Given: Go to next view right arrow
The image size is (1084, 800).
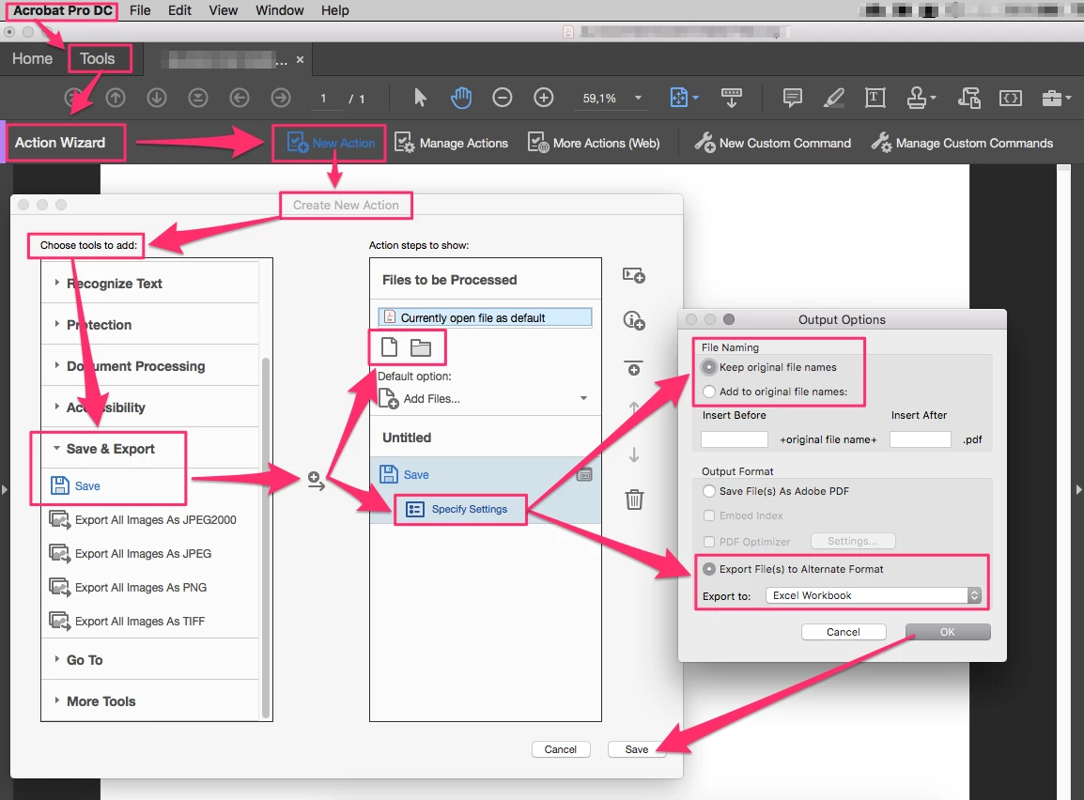Looking at the screenshot, I should 281,98.
